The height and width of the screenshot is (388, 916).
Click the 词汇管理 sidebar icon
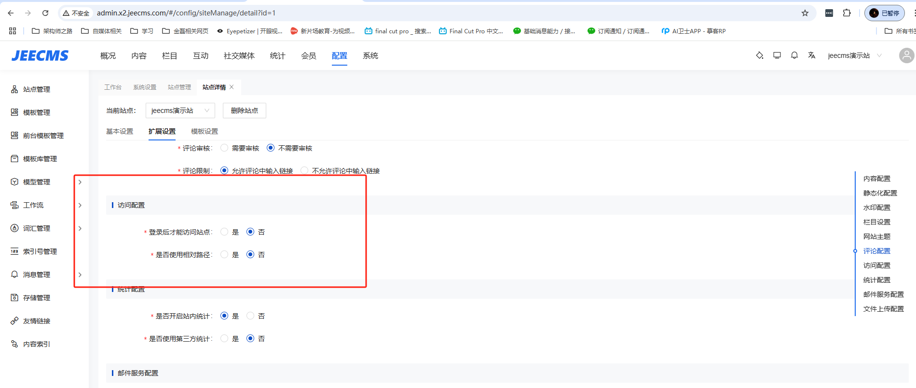click(x=14, y=228)
